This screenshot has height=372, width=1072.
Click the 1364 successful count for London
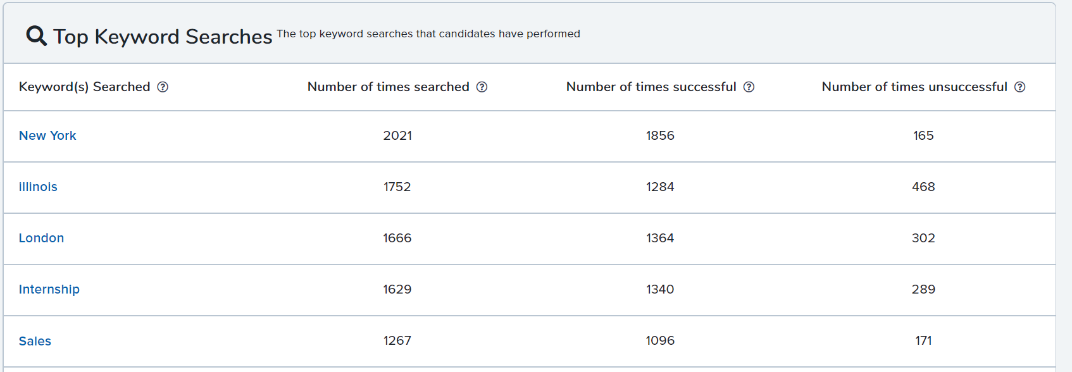point(660,238)
